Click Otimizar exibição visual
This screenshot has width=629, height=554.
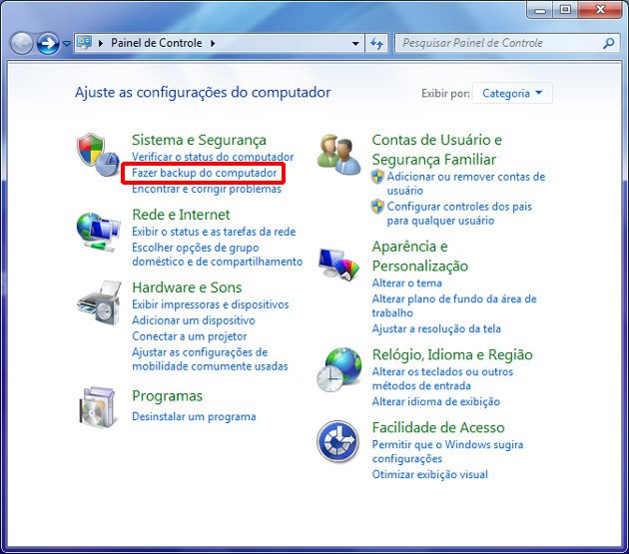point(429,474)
